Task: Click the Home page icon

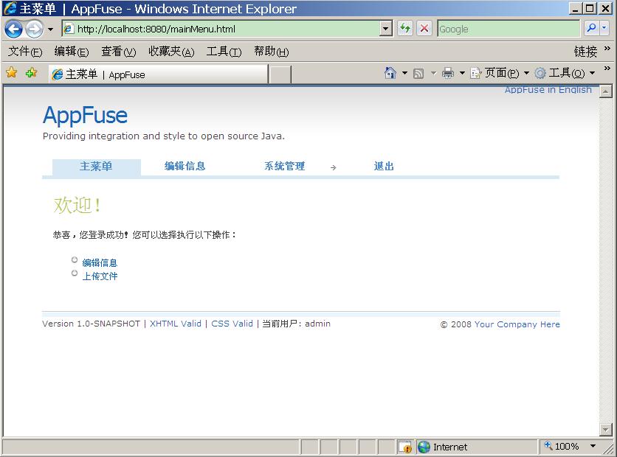Action: click(390, 73)
